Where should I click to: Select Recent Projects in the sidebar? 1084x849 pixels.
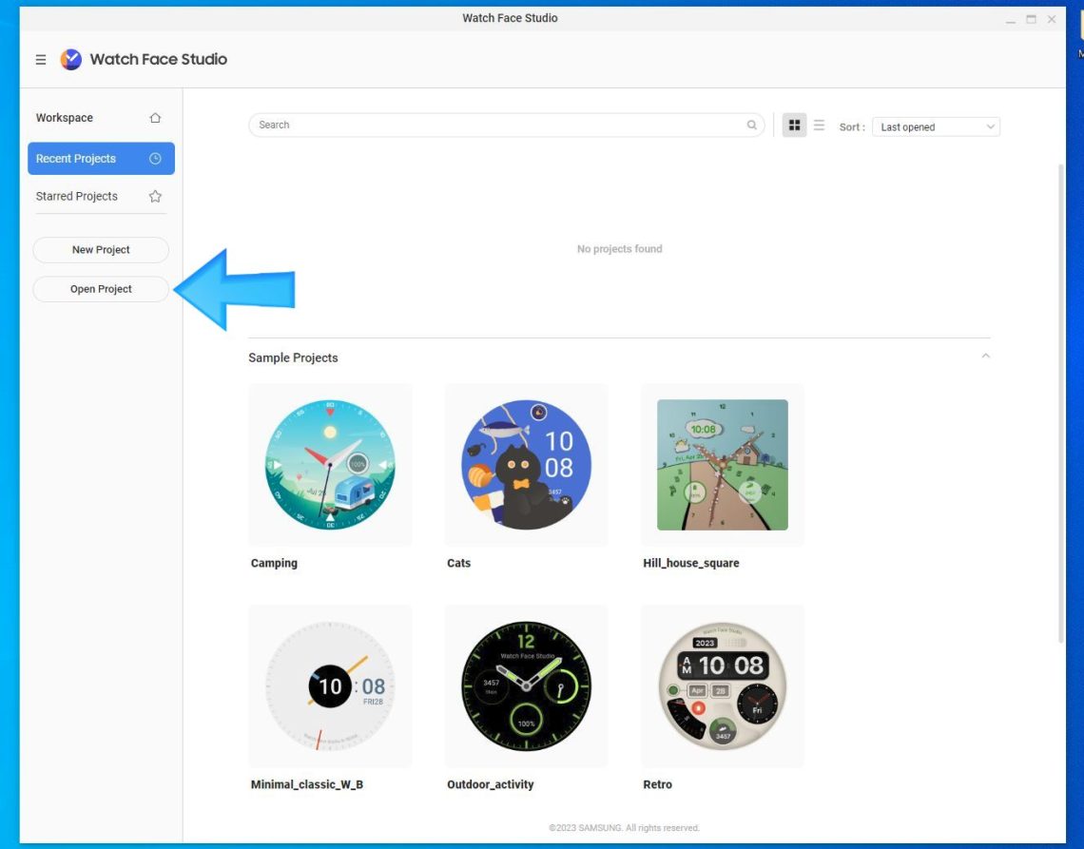pyautogui.click(x=101, y=159)
